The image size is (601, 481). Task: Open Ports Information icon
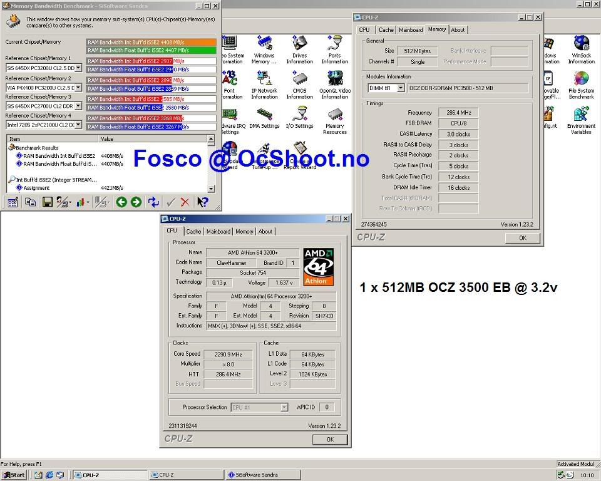[x=335, y=50]
